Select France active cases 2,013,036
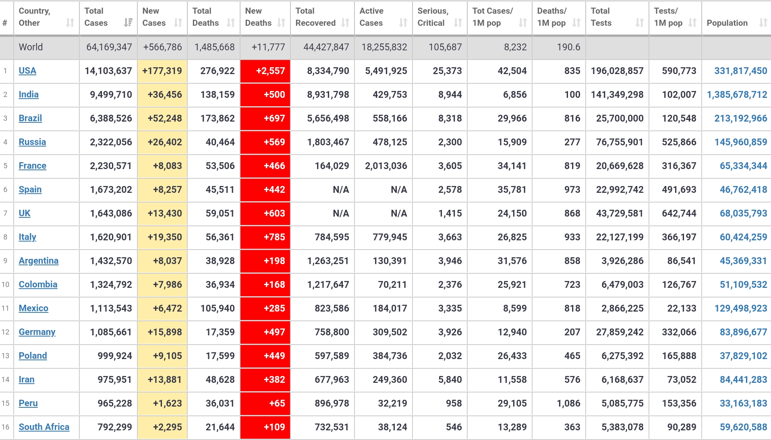Viewport: 771px width, 440px height. point(386,166)
